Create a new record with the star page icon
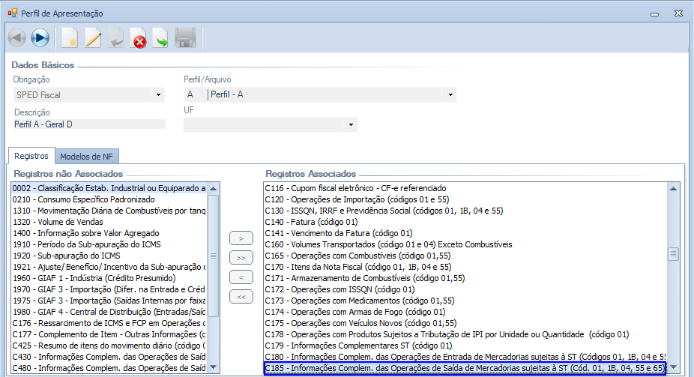This screenshot has width=694, height=377. coord(69,37)
